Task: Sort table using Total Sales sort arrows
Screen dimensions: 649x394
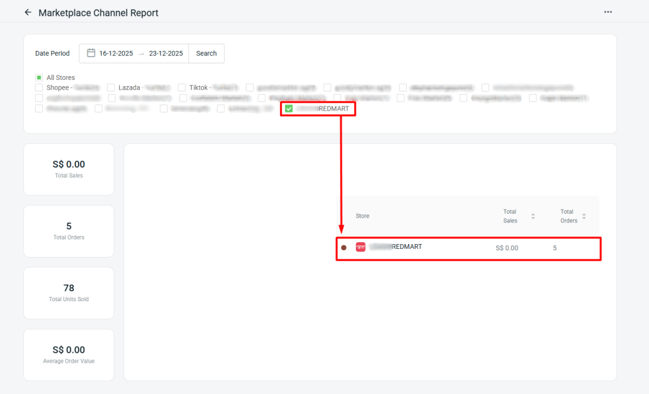Action: tap(533, 216)
